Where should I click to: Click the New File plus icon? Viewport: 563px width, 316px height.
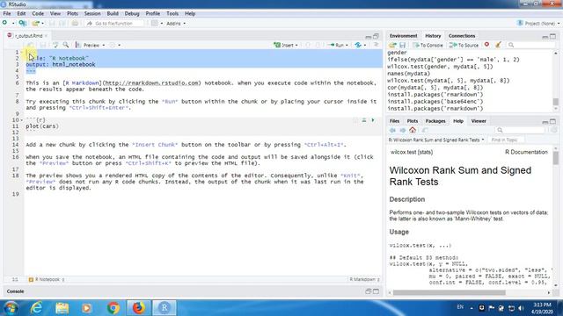4,23
